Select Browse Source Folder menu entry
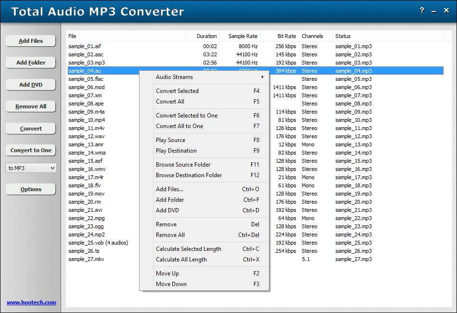The height and width of the screenshot is (313, 457). click(x=210, y=165)
